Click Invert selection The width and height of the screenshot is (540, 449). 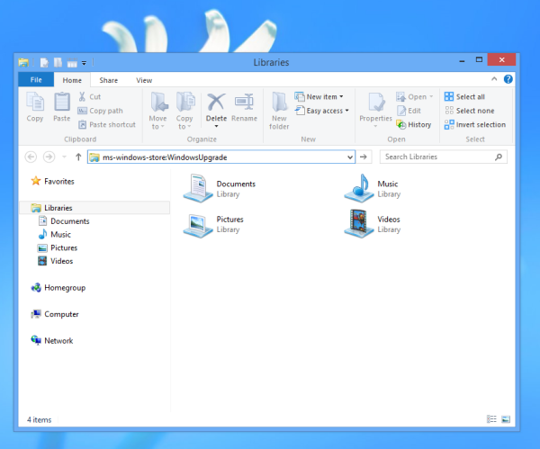click(x=475, y=125)
